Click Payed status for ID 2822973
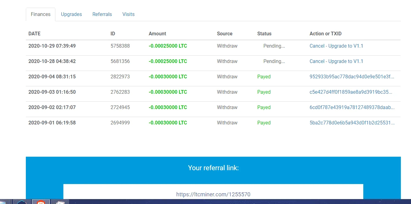 click(x=264, y=77)
